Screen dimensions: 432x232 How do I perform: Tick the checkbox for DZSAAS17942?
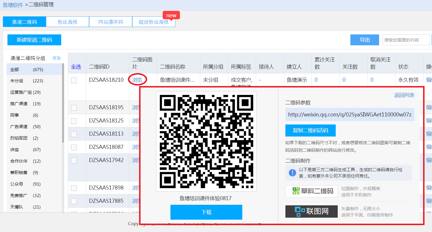[74, 161]
